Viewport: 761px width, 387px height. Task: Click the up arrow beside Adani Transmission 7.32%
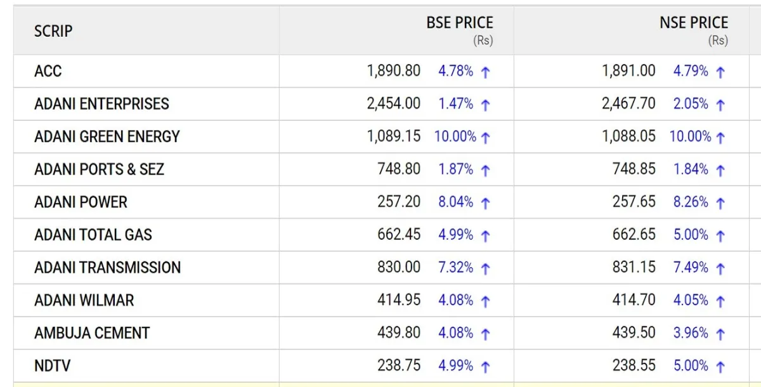coord(486,268)
